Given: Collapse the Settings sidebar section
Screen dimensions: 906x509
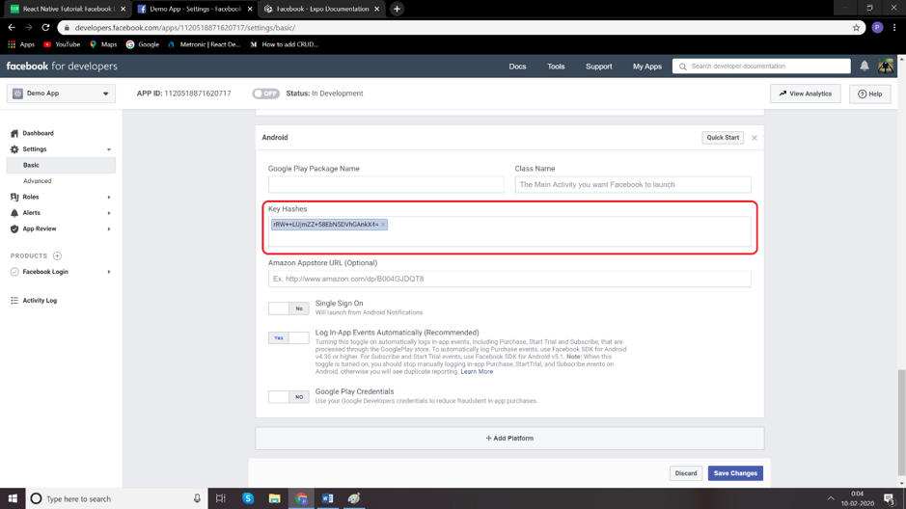Looking at the screenshot, I should click(x=109, y=149).
